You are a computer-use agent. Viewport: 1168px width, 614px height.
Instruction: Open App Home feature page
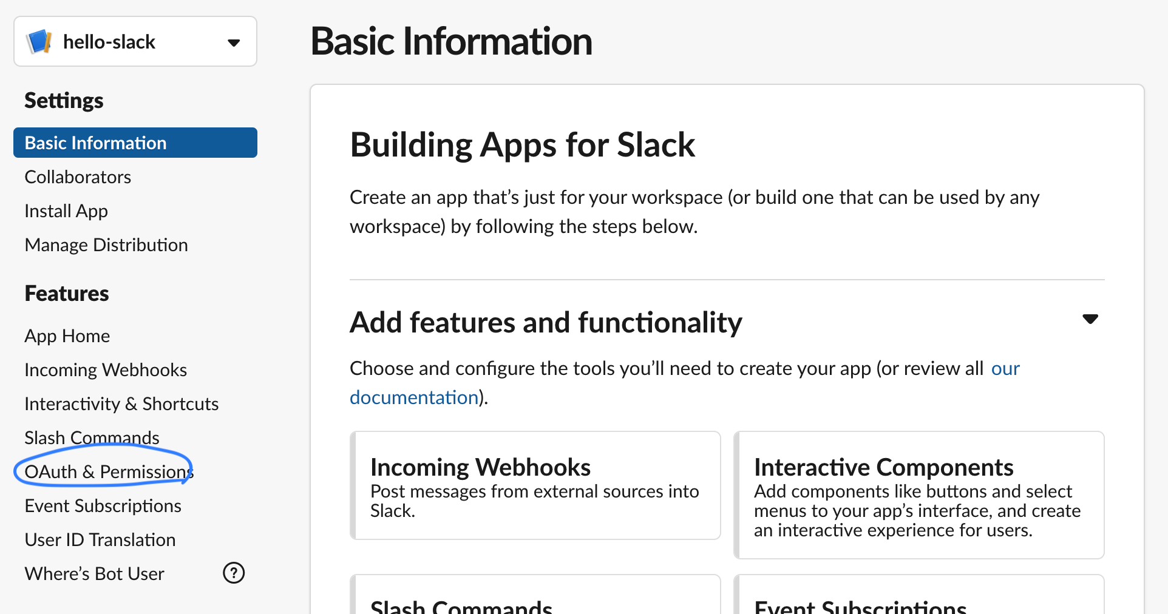[67, 336]
